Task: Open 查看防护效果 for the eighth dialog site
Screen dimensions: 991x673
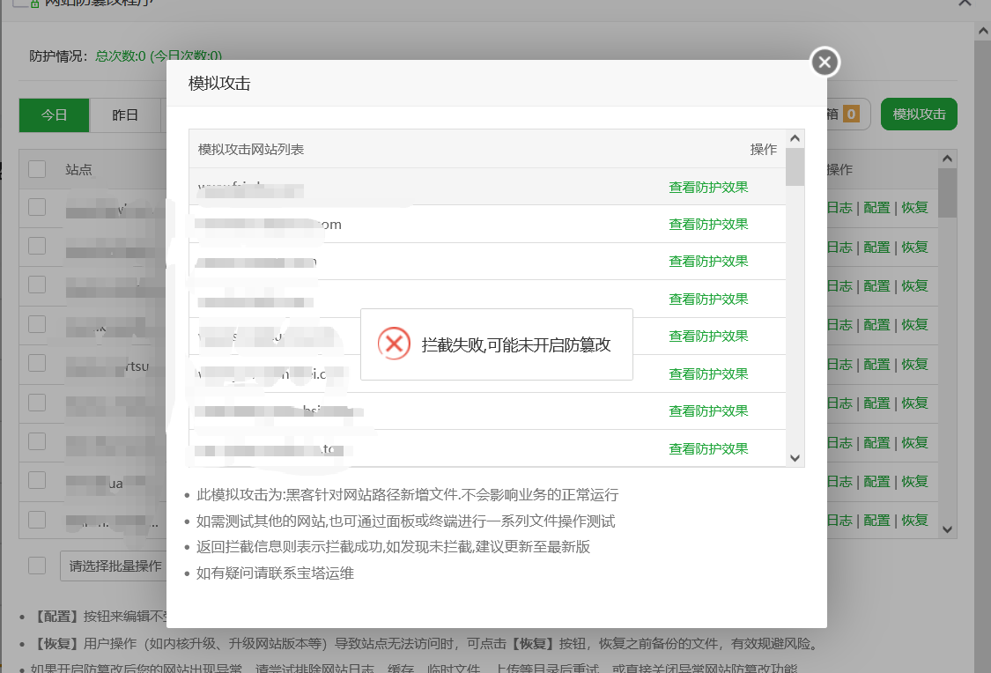Action: click(708, 448)
